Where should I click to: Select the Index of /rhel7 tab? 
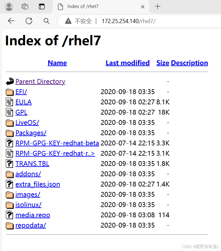click(101, 6)
